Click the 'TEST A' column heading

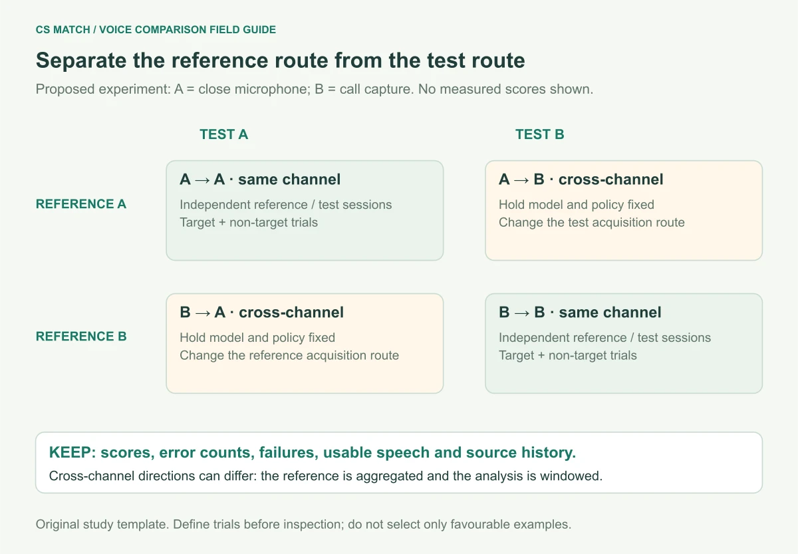coord(224,134)
